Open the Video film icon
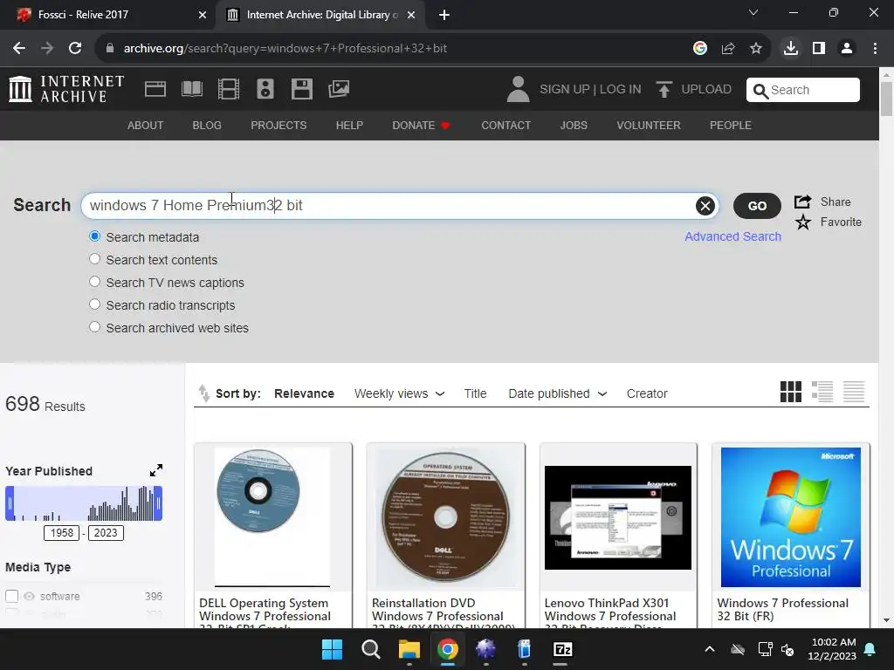Viewport: 894px width, 670px height. 229,89
